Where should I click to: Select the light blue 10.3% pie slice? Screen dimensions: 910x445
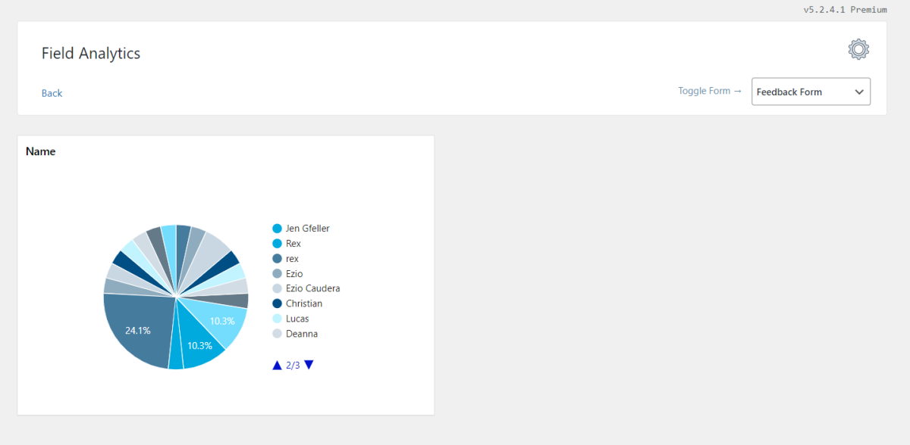pos(222,321)
